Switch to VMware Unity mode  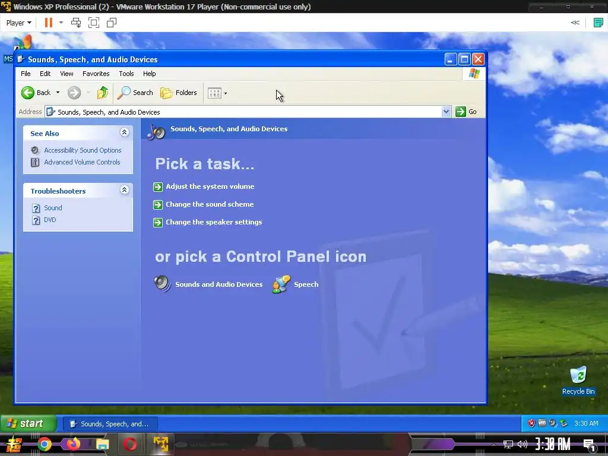click(112, 23)
